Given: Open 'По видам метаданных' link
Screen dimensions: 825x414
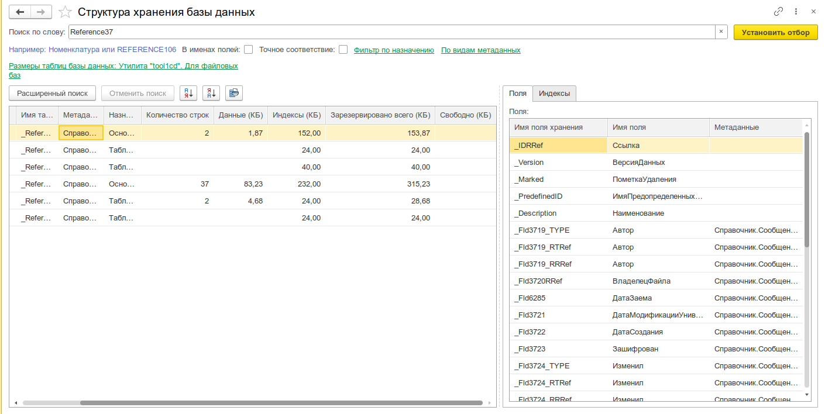Looking at the screenshot, I should [481, 50].
